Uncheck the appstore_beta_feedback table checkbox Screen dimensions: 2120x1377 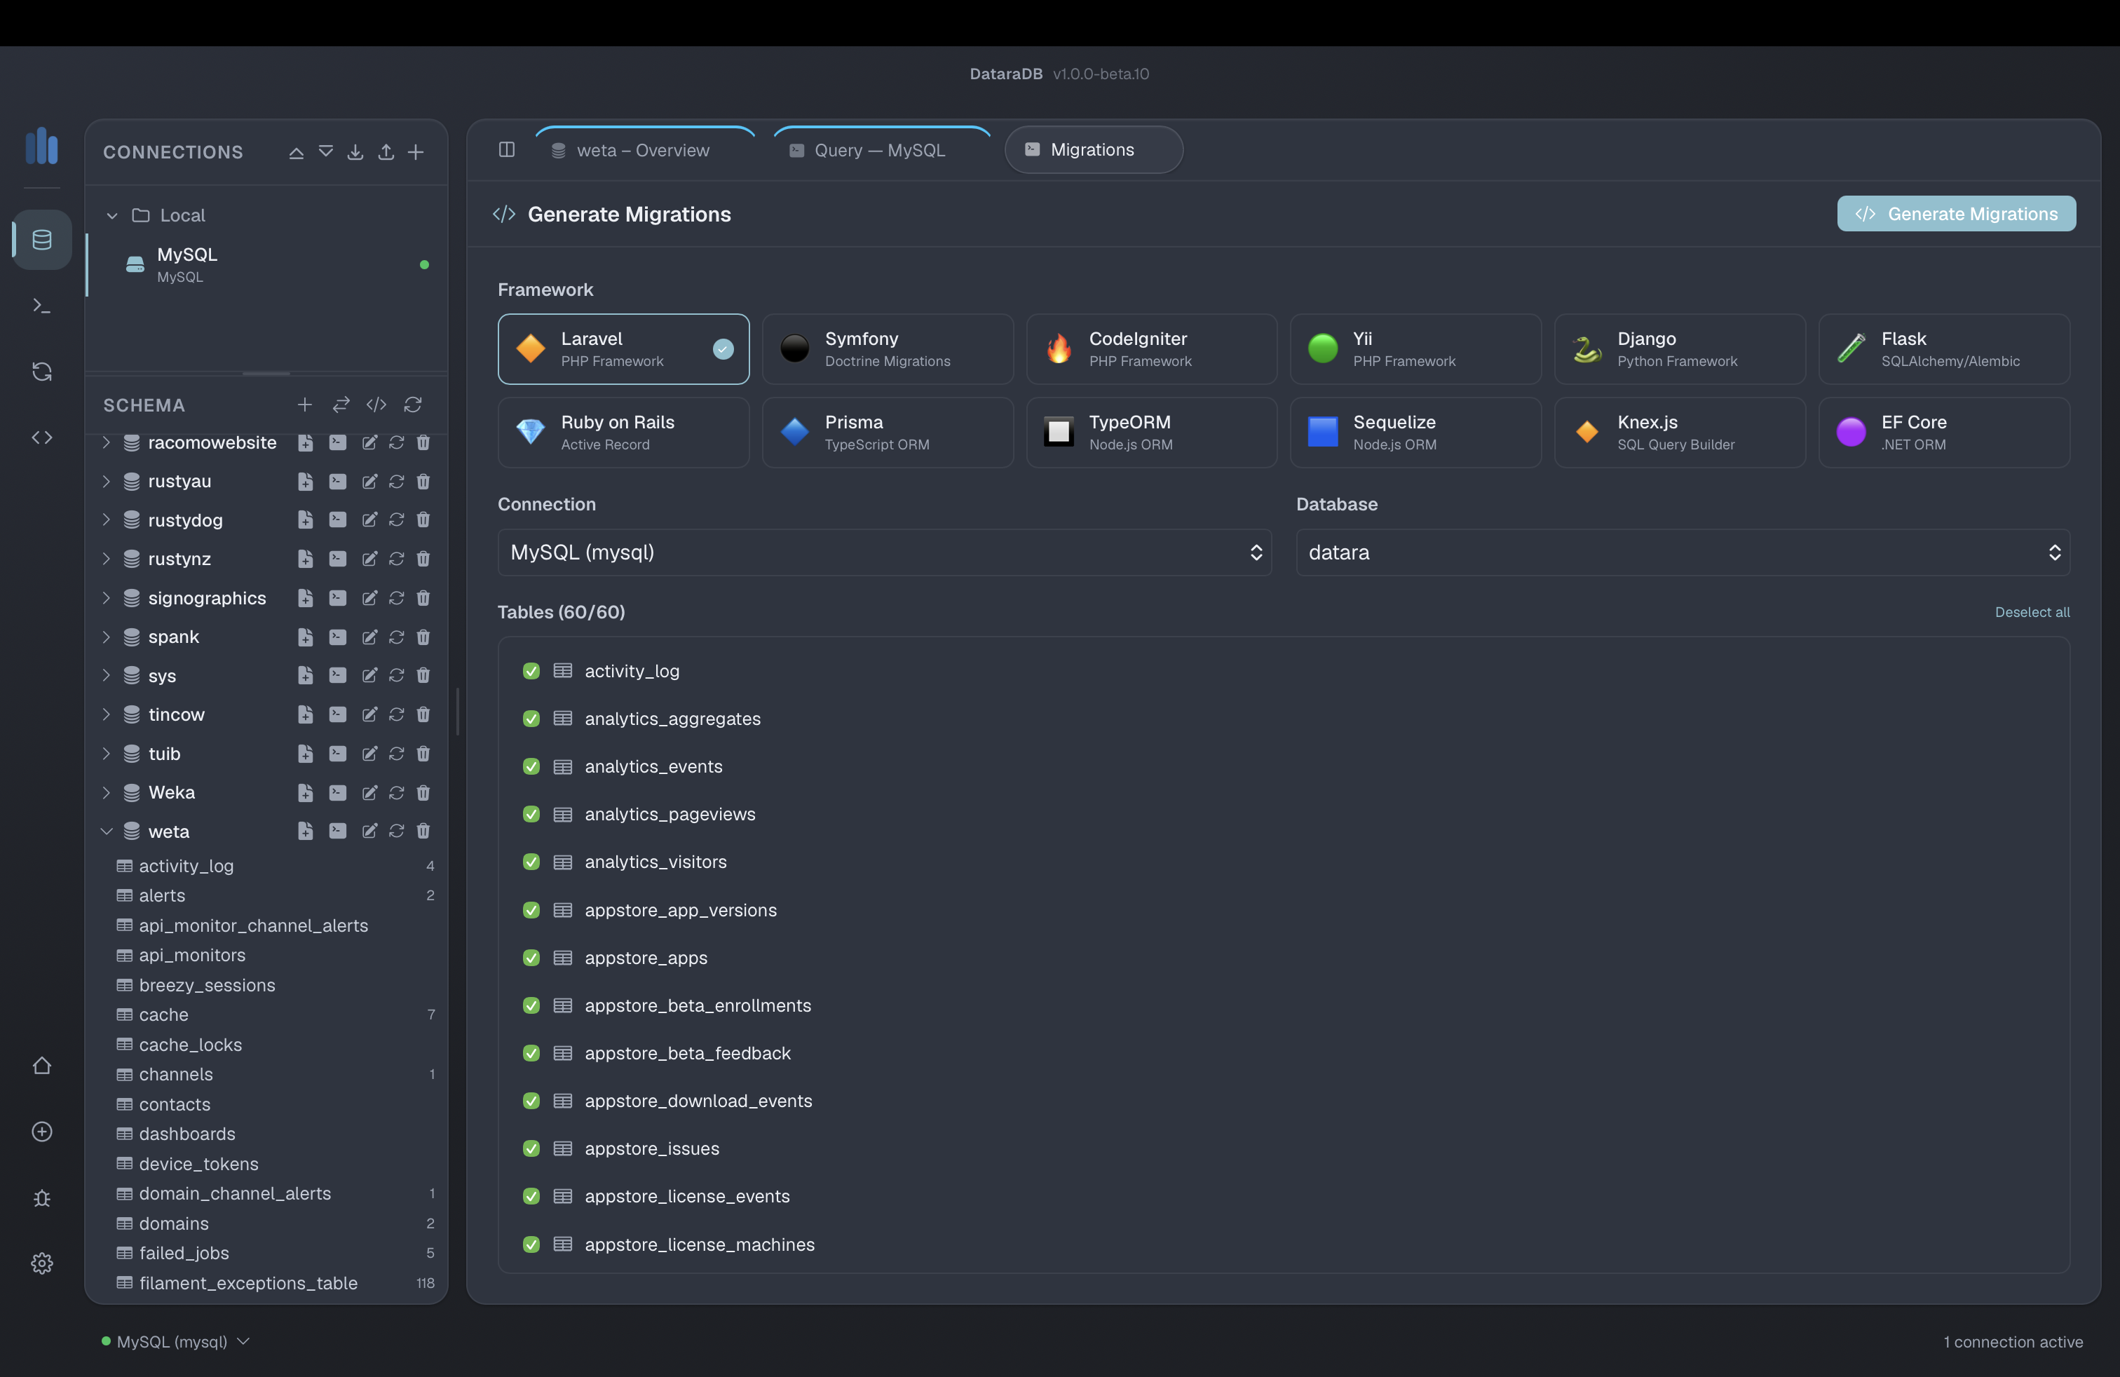click(532, 1054)
